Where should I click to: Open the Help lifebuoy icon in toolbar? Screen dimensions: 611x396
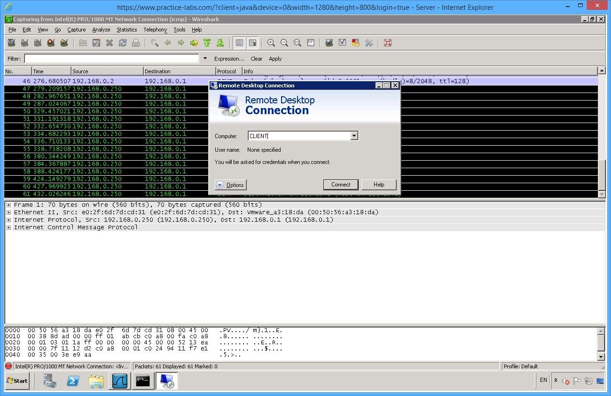pos(387,43)
